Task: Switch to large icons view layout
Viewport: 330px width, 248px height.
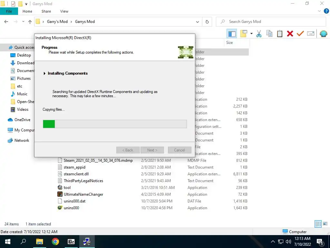Action: 325,224
